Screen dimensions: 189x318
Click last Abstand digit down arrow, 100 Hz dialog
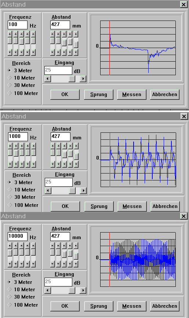click(76, 52)
